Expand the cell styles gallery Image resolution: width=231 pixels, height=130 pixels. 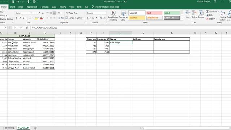point(182,19)
